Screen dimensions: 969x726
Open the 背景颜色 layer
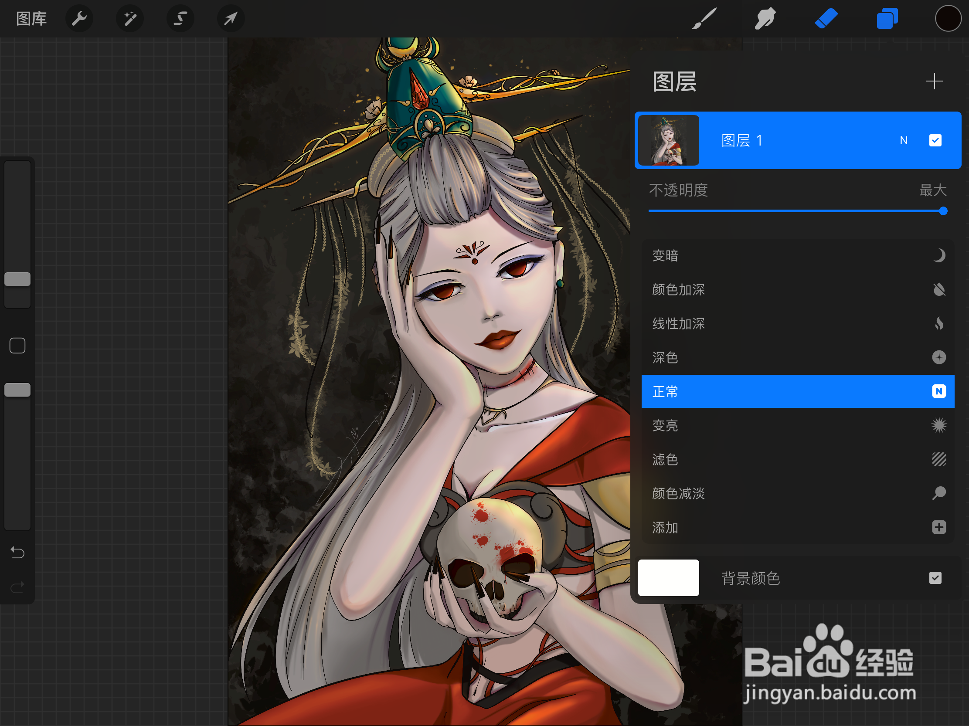tap(798, 578)
